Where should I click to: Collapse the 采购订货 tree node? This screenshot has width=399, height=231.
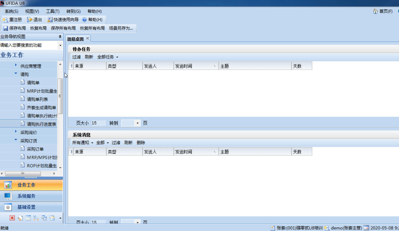[x=16, y=140]
